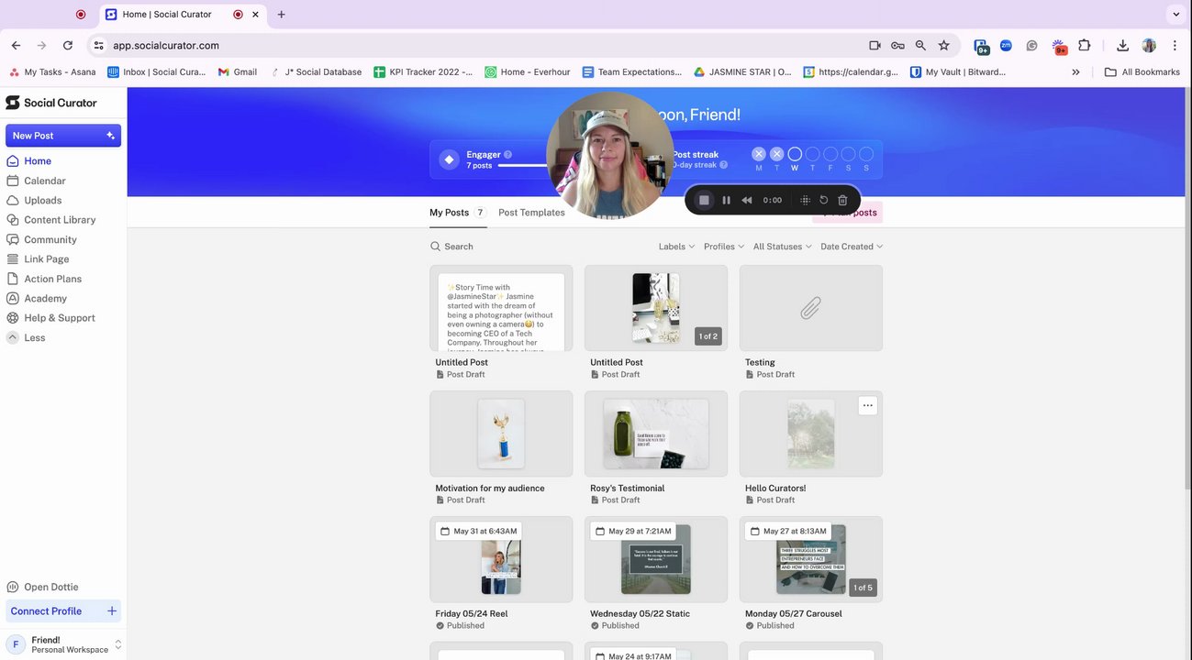The width and height of the screenshot is (1192, 660).
Task: Show hidden bookmarks with the double chevron
Action: [x=1075, y=71]
